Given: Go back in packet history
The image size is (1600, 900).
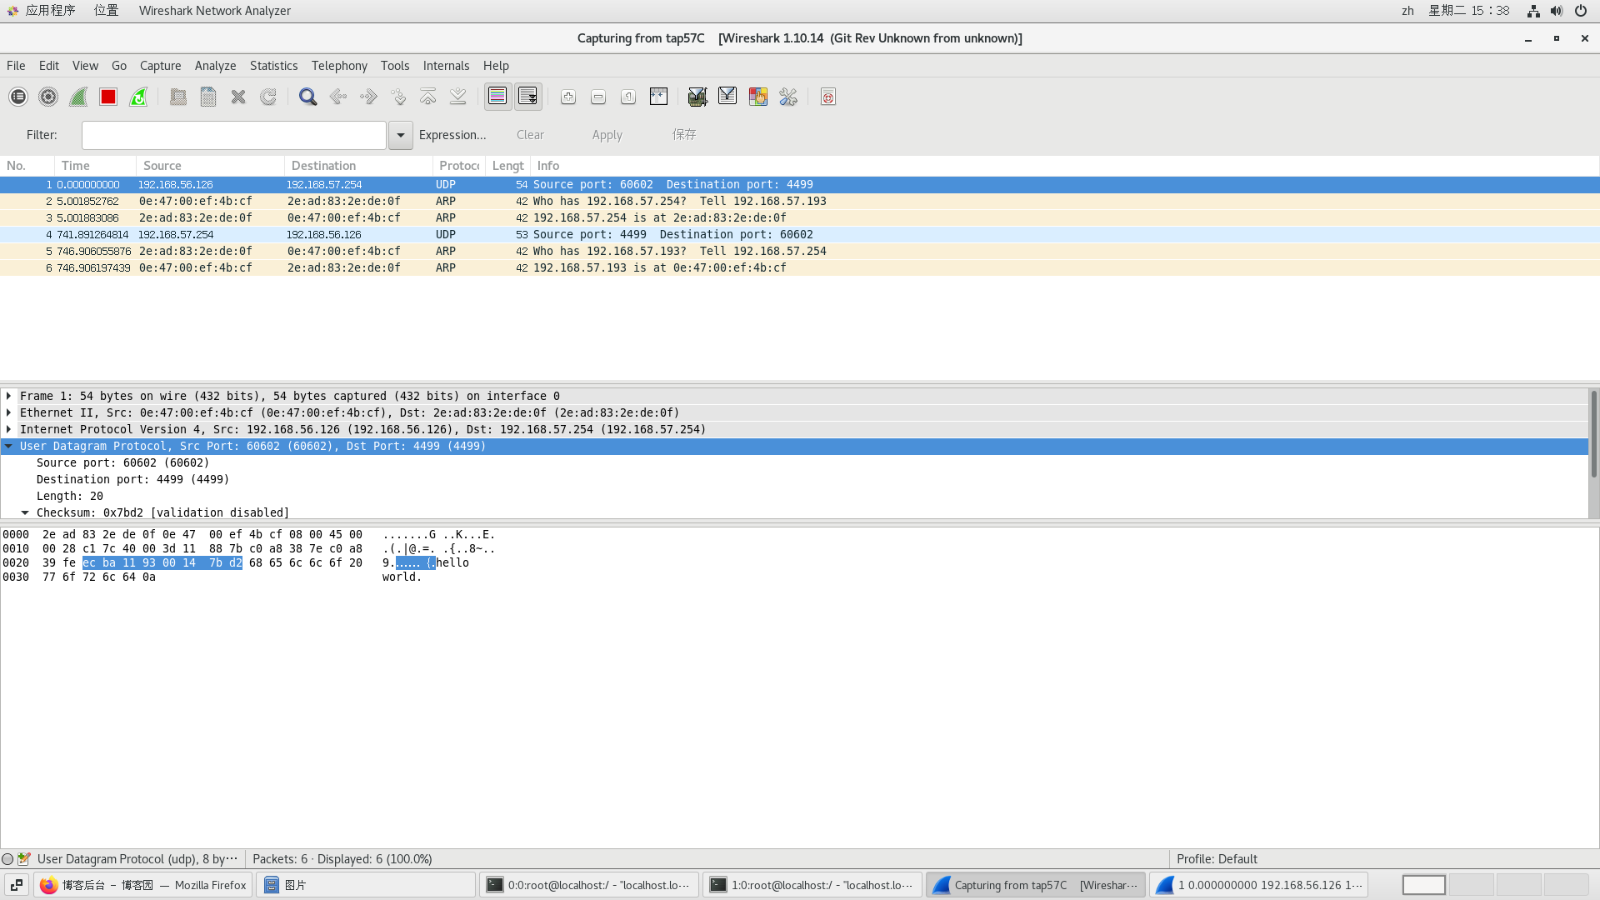Looking at the screenshot, I should click(338, 97).
